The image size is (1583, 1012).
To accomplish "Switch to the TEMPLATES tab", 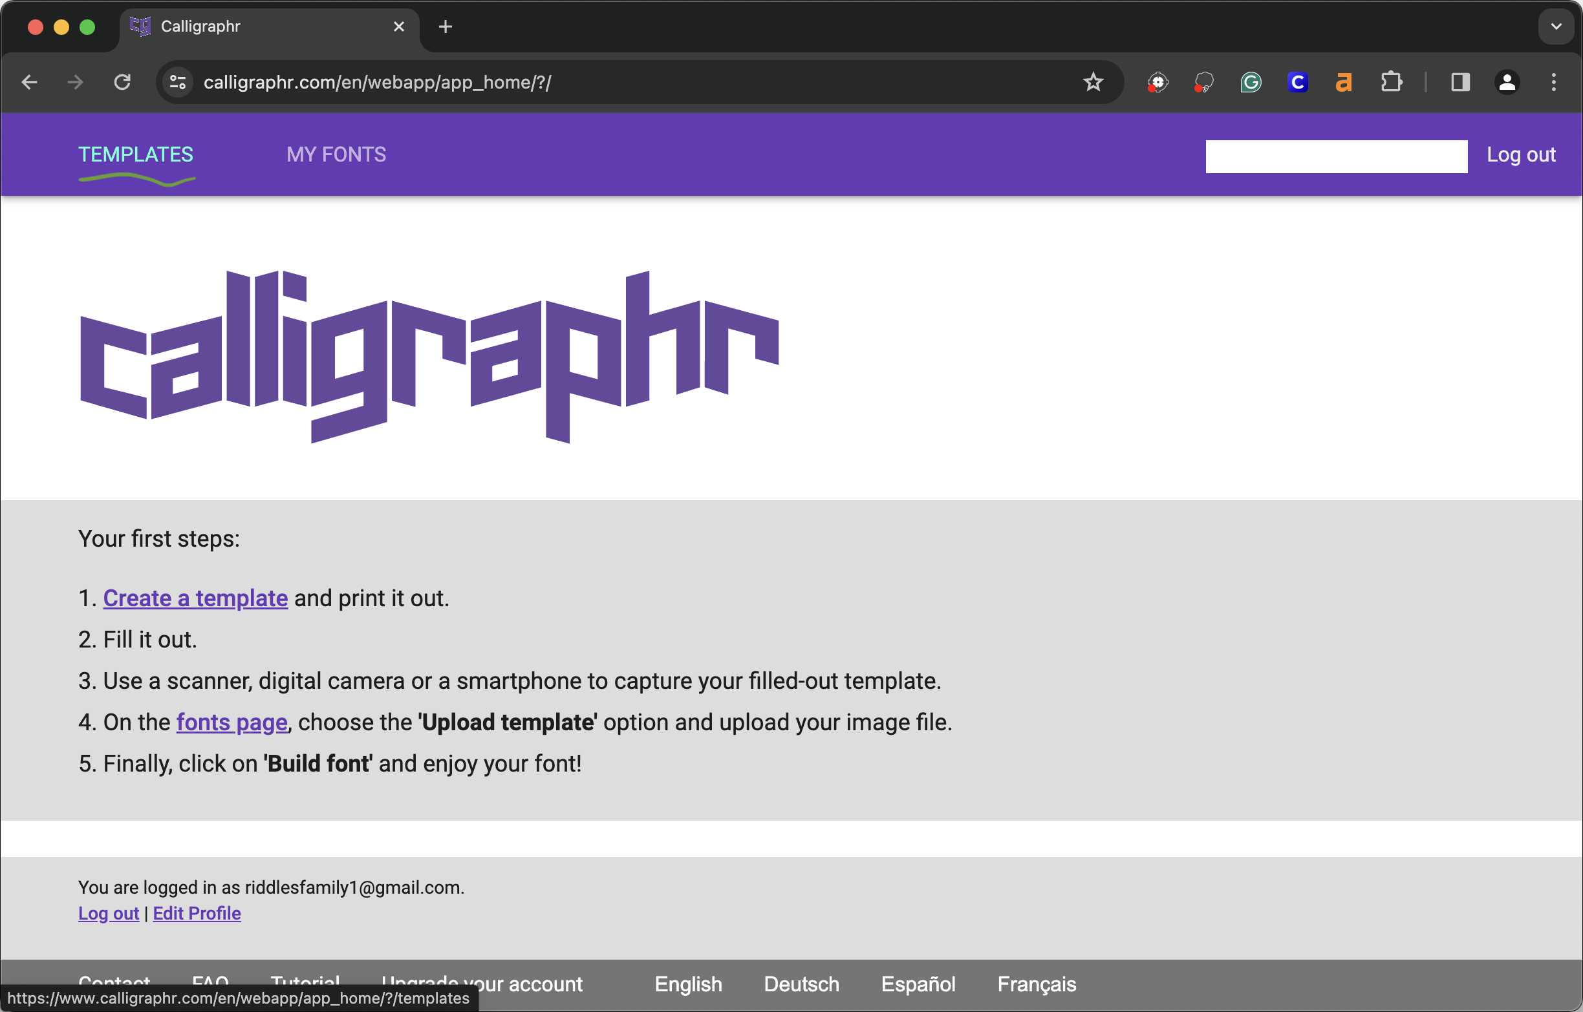I will tap(136, 154).
